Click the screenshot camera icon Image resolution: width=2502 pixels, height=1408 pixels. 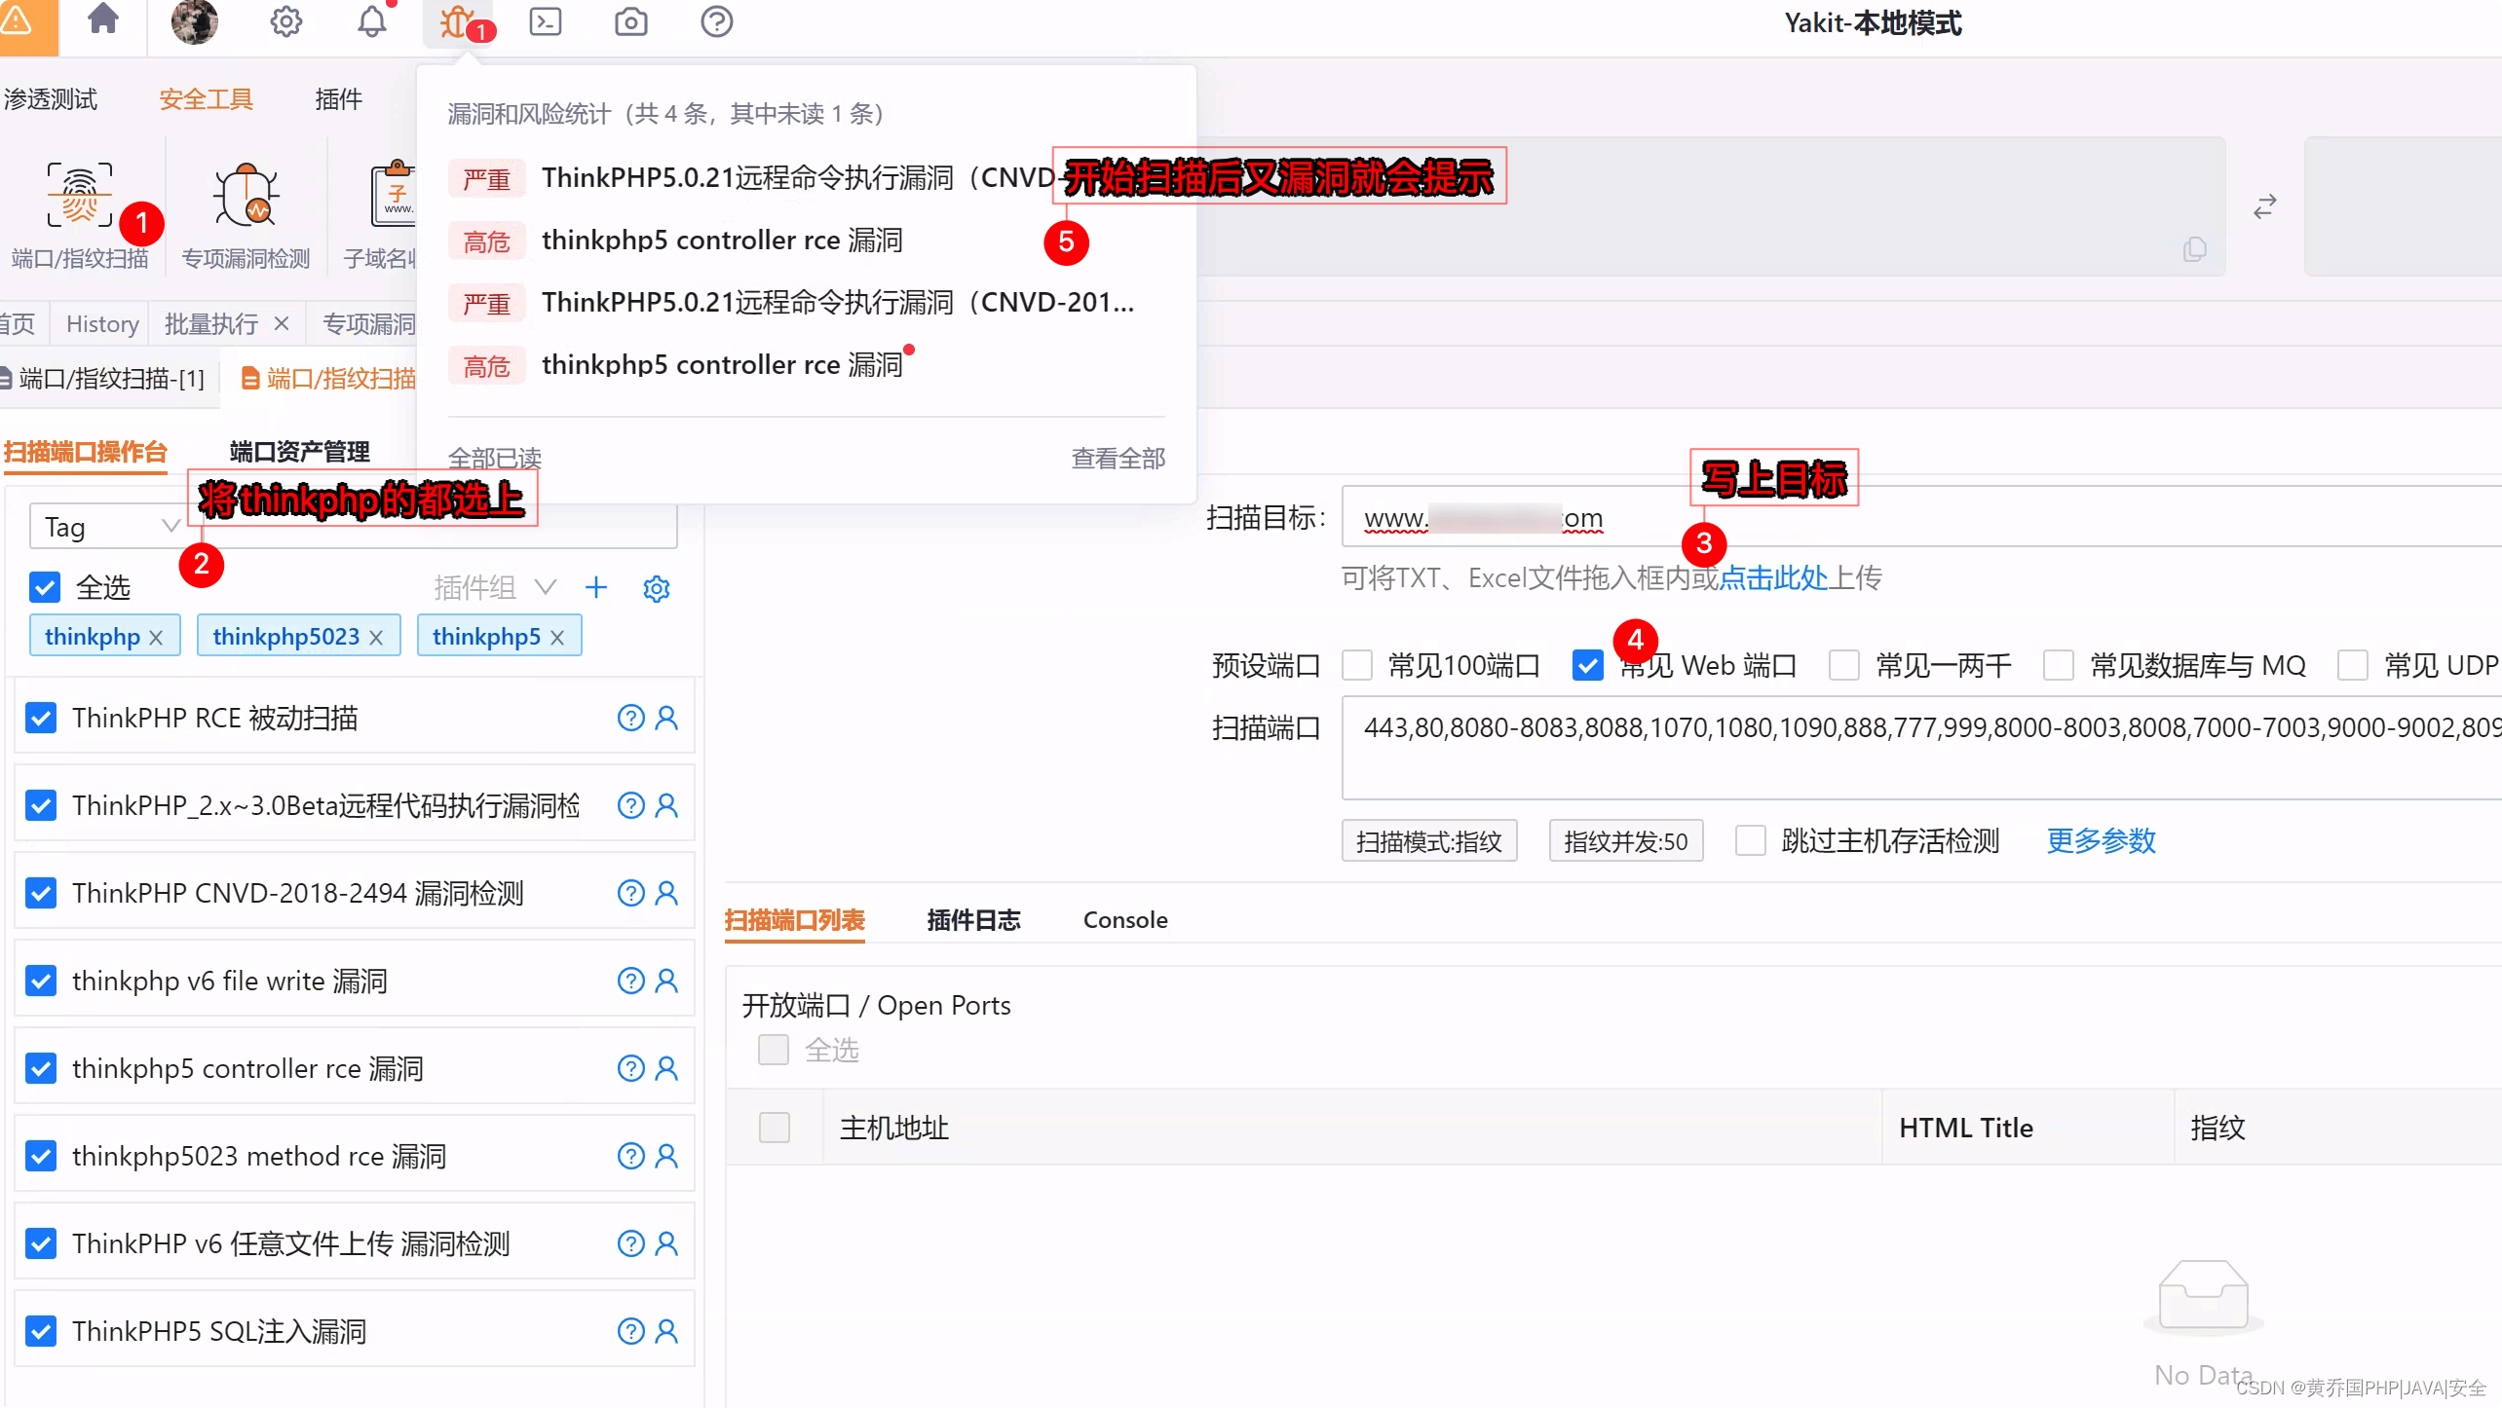point(630,21)
